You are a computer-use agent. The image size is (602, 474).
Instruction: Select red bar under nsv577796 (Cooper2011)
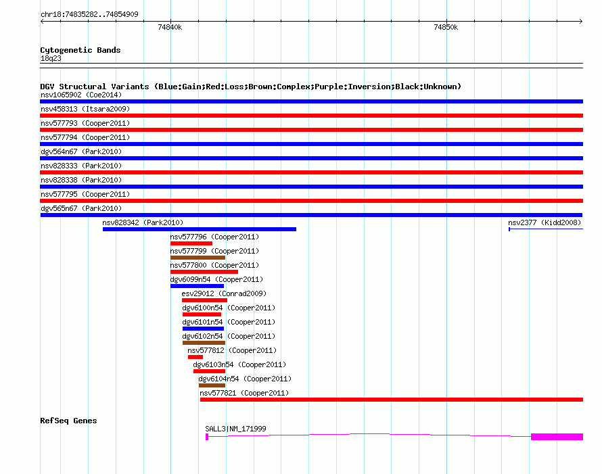(x=191, y=243)
